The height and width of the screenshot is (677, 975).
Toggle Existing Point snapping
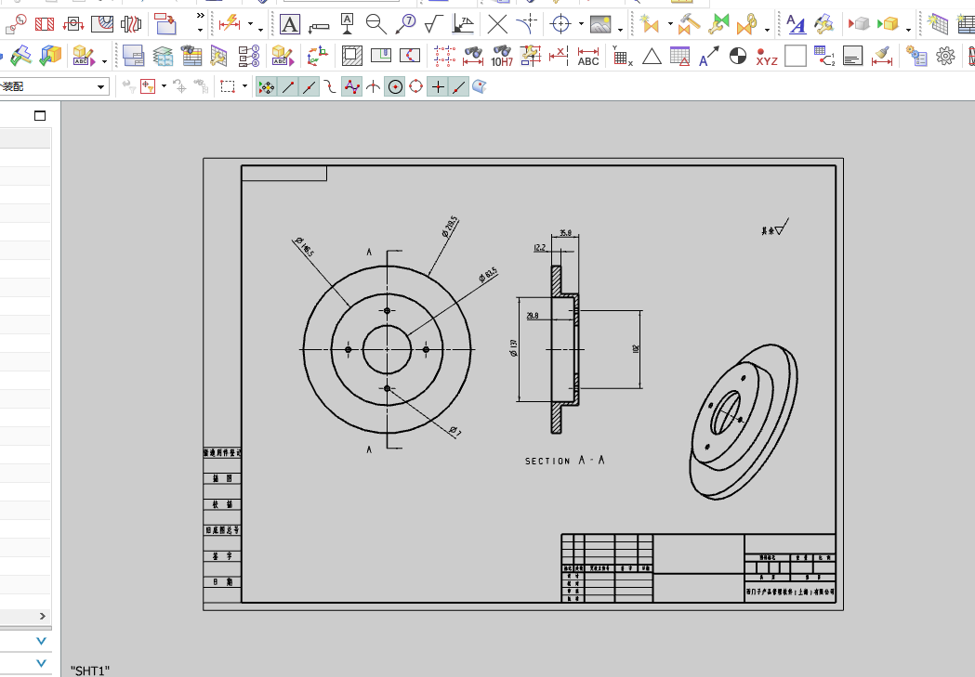click(x=438, y=87)
